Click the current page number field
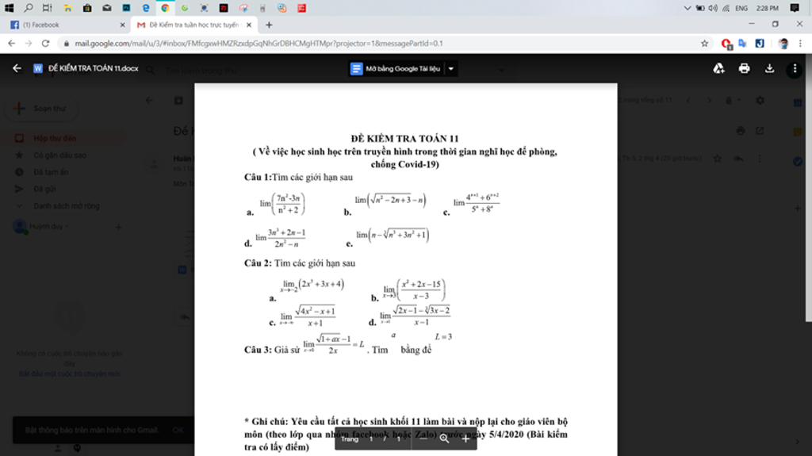Screen dimensions: 812x456 371,439
